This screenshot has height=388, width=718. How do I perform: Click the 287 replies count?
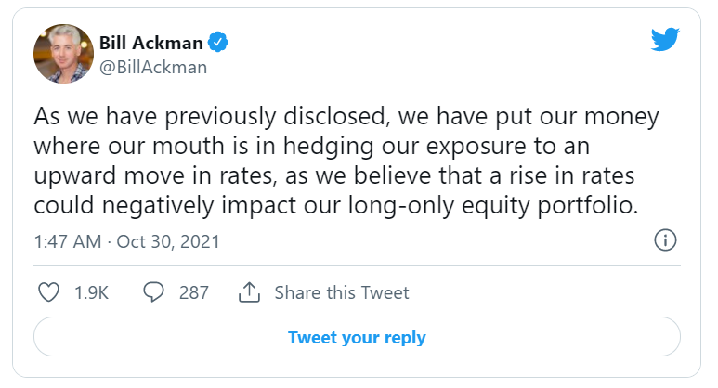tap(194, 292)
